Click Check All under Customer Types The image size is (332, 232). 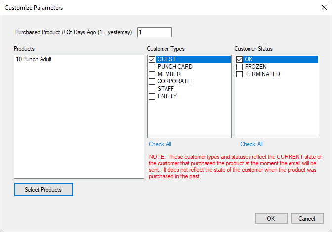point(160,144)
